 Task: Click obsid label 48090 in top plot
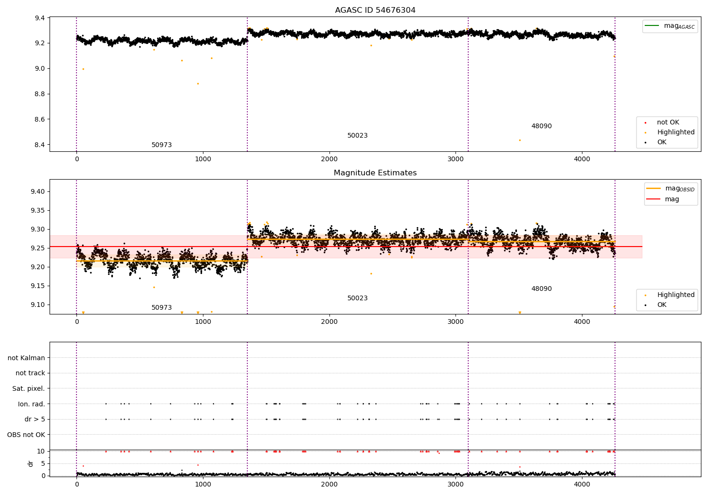pyautogui.click(x=541, y=126)
